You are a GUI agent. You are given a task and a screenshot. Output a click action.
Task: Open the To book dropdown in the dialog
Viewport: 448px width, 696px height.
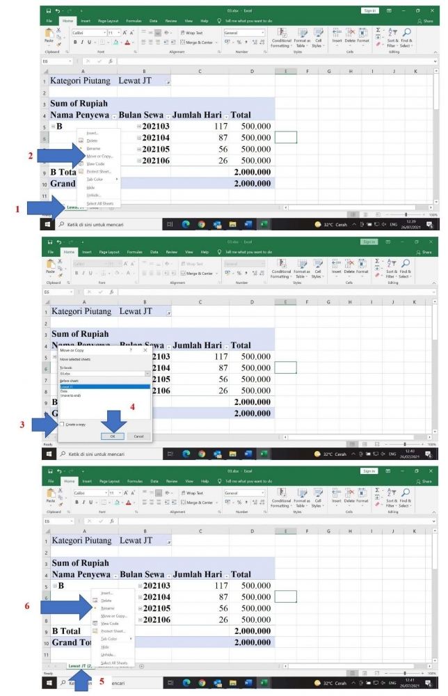click(x=147, y=374)
